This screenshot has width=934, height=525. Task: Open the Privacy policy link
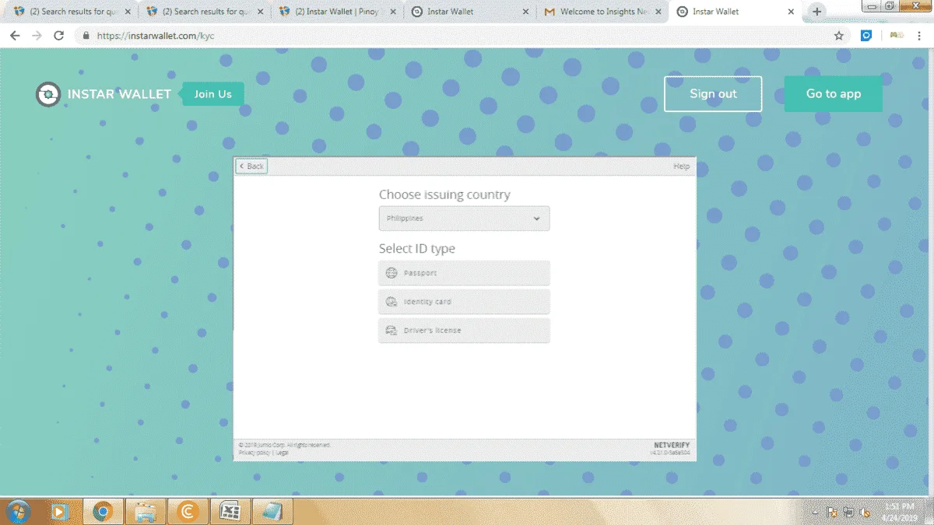click(x=255, y=452)
